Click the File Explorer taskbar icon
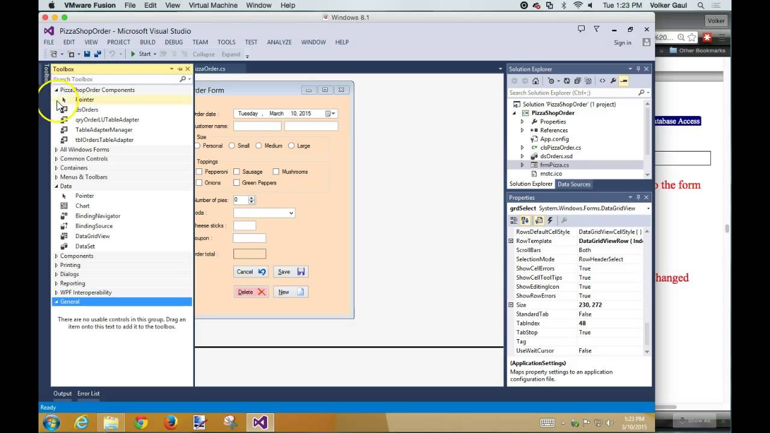This screenshot has height=433, width=770. click(x=111, y=423)
